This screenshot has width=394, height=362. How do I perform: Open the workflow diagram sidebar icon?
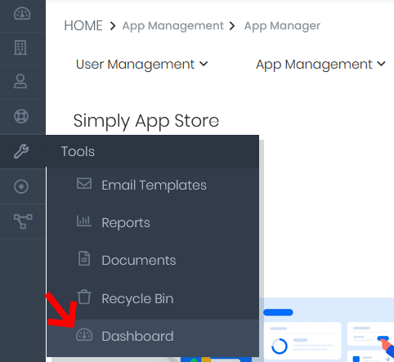23,221
